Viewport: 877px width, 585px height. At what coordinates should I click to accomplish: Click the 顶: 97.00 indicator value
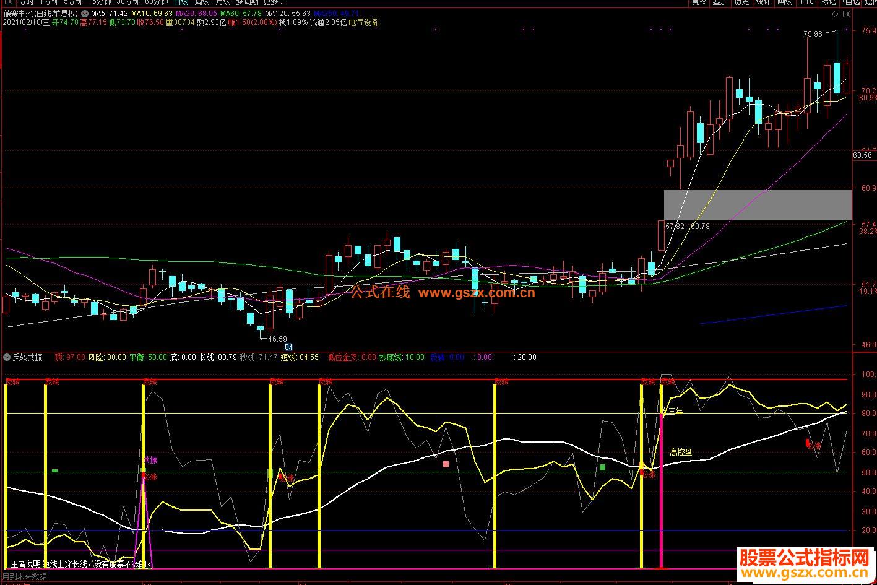tap(70, 357)
